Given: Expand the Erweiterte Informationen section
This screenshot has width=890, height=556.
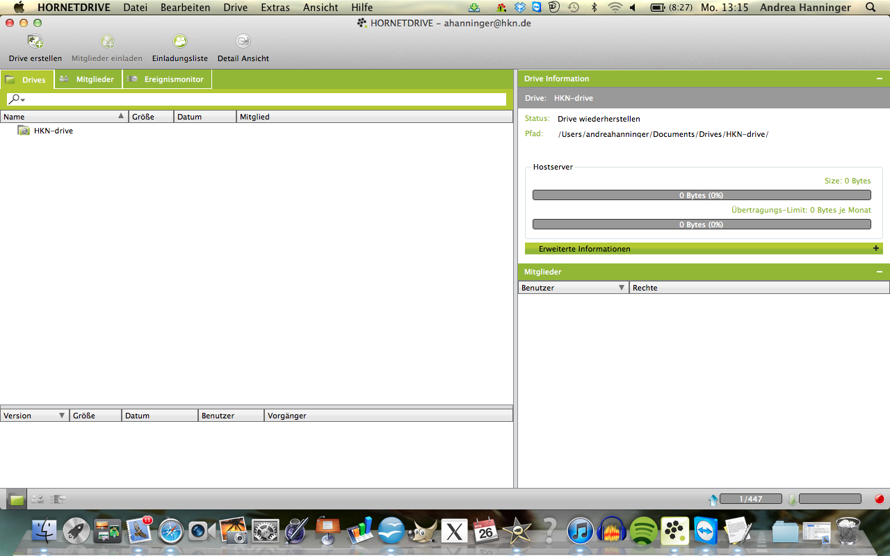Looking at the screenshot, I should tap(876, 249).
